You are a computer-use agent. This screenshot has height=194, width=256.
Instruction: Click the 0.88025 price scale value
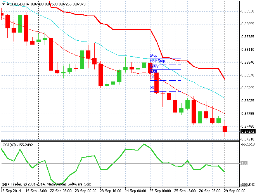coord(248,101)
